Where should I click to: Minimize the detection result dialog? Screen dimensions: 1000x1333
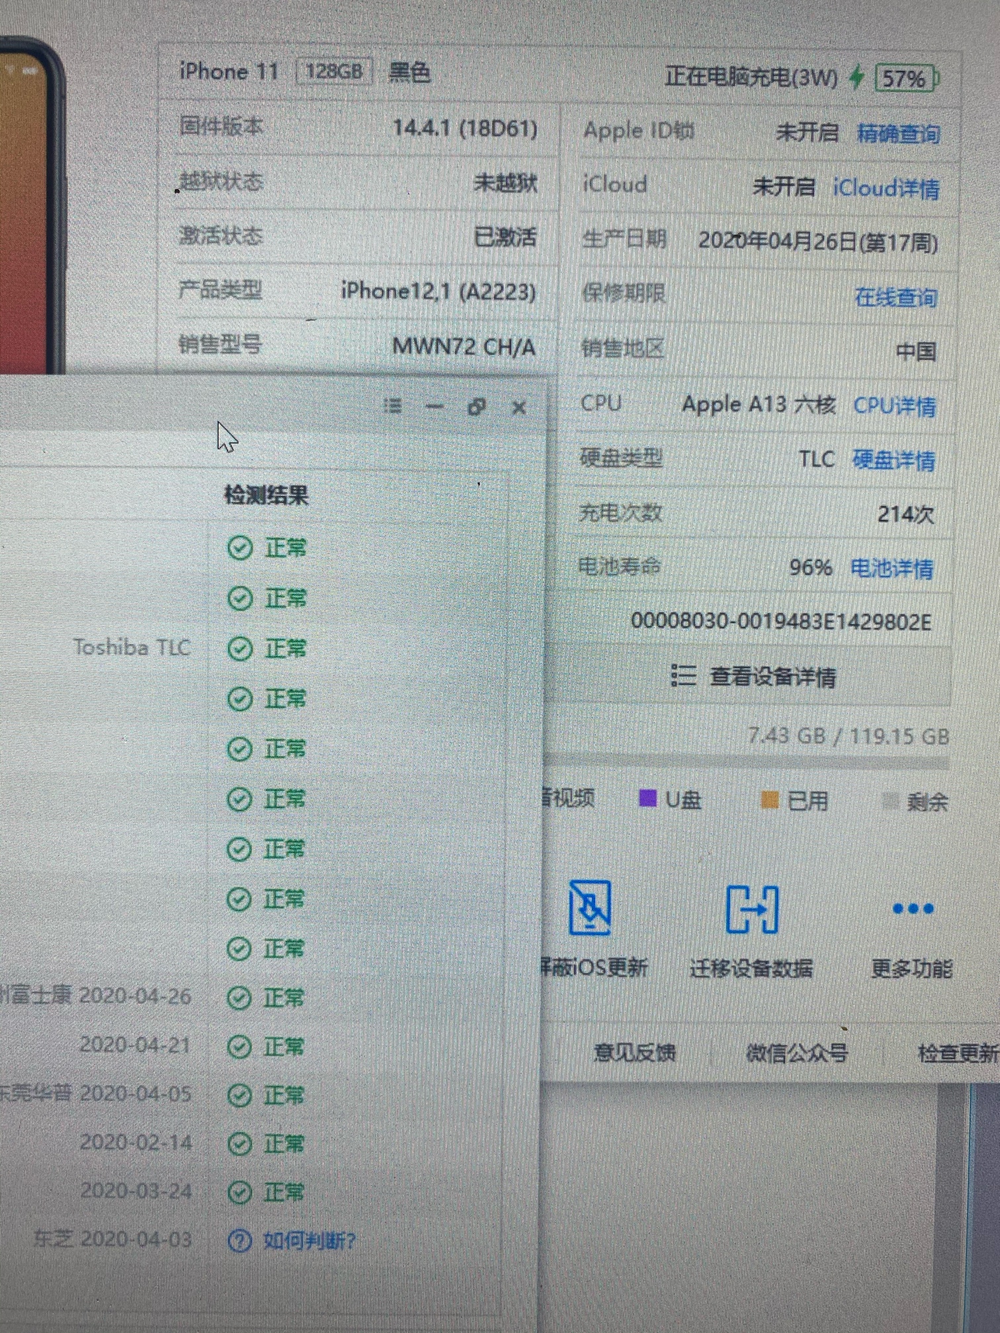click(435, 406)
